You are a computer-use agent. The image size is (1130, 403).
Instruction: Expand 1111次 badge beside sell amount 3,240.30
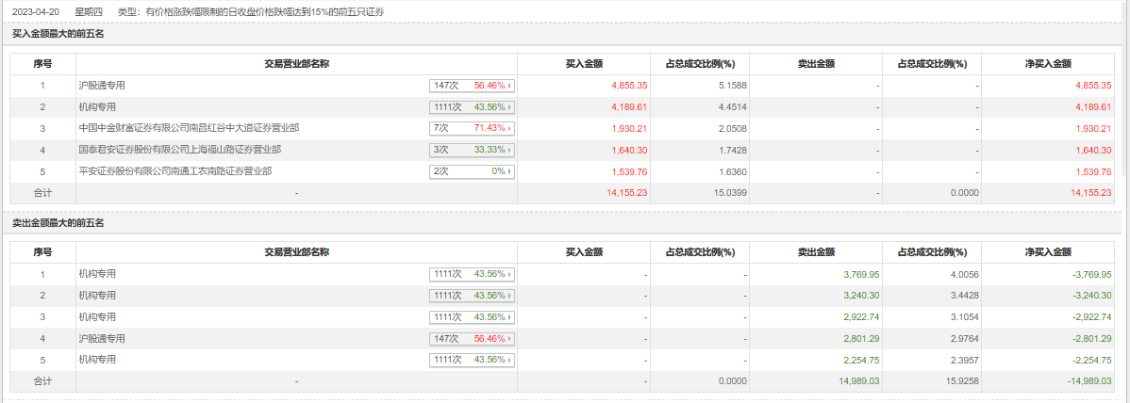[473, 296]
